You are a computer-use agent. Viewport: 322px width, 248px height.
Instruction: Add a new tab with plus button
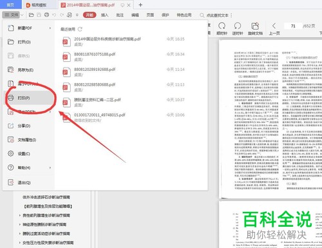click(140, 5)
